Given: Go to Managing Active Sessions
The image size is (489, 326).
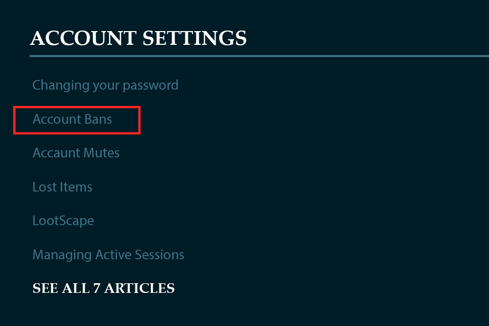Looking at the screenshot, I should coord(108,255).
